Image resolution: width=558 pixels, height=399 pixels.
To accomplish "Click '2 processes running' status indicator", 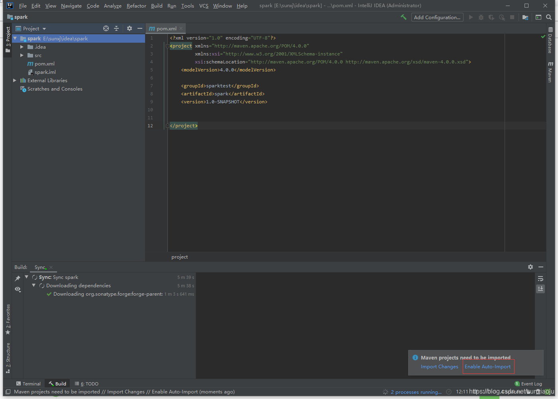I will click(x=416, y=392).
